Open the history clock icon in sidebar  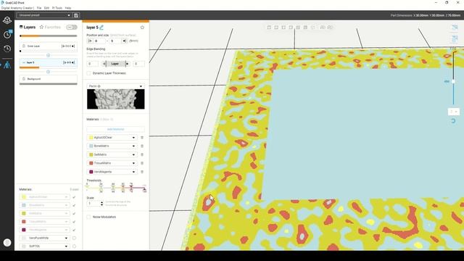point(7,49)
